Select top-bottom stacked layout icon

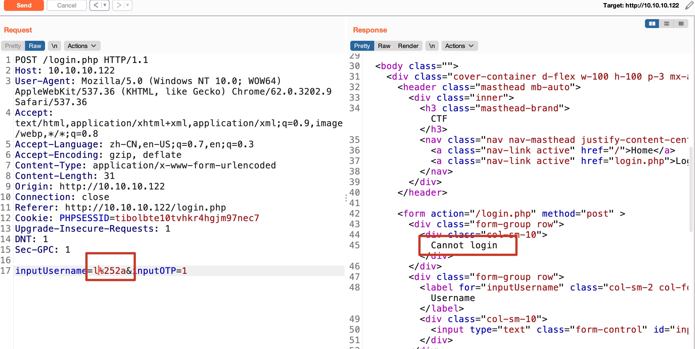(x=666, y=24)
